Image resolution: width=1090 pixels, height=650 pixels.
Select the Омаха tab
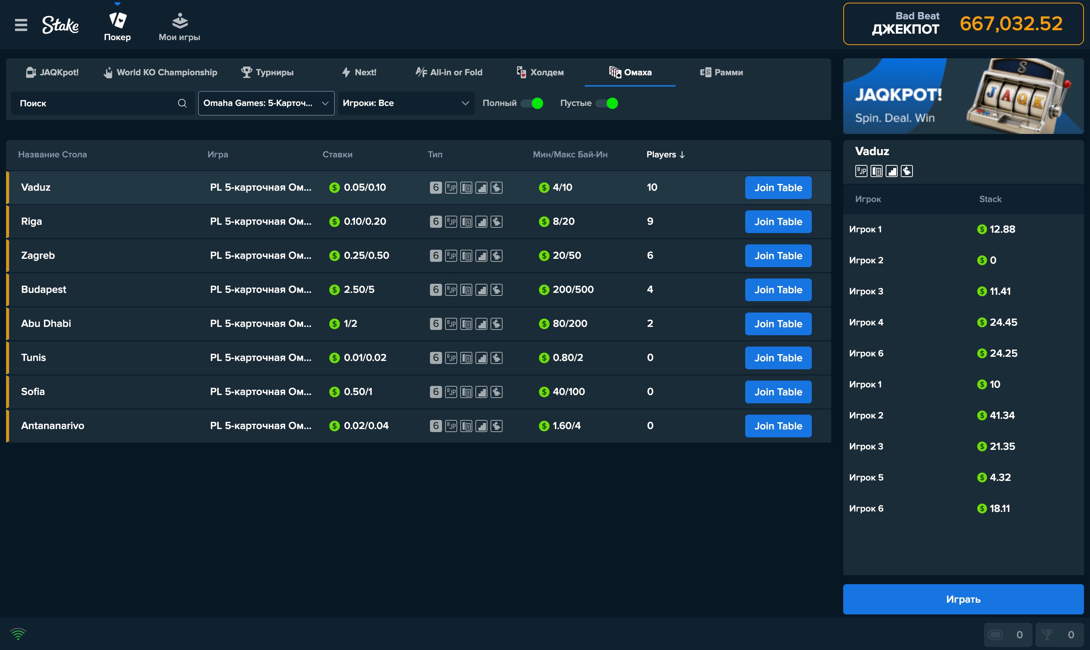point(631,72)
